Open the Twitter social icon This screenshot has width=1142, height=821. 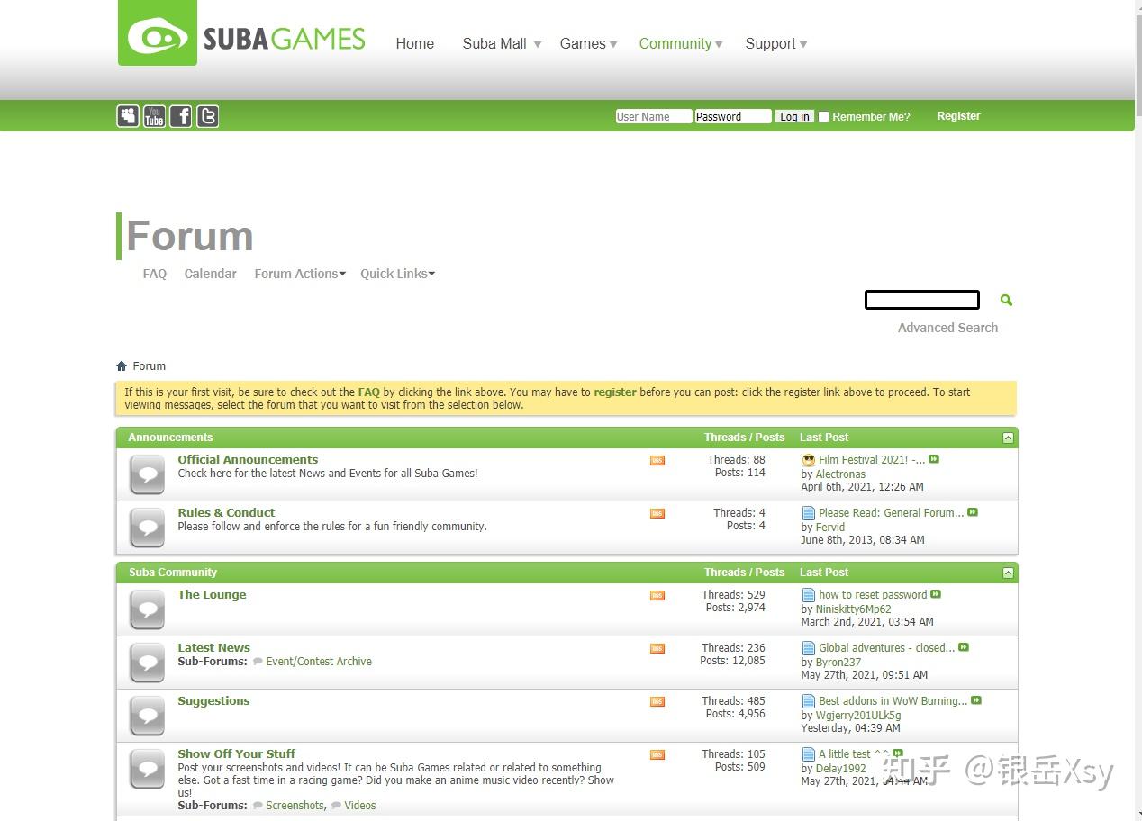(x=208, y=116)
